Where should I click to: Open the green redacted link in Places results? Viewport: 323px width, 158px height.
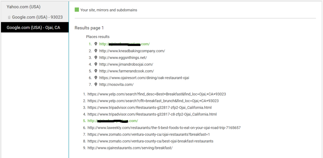[124, 44]
